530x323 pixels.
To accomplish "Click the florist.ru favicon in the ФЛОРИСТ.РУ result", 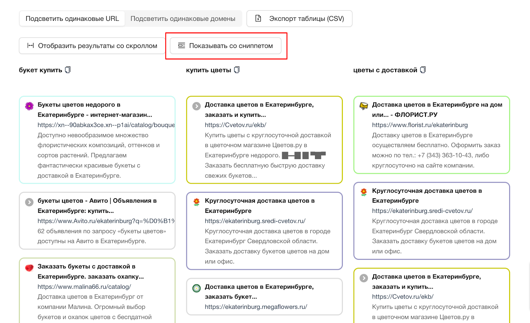I will [364, 106].
